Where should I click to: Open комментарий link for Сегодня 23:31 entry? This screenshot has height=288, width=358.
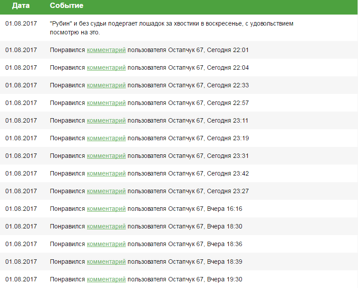(106, 156)
